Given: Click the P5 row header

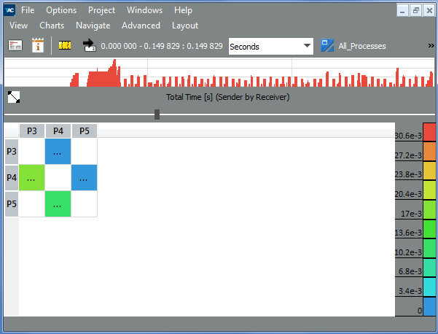Looking at the screenshot, I should (x=12, y=204).
